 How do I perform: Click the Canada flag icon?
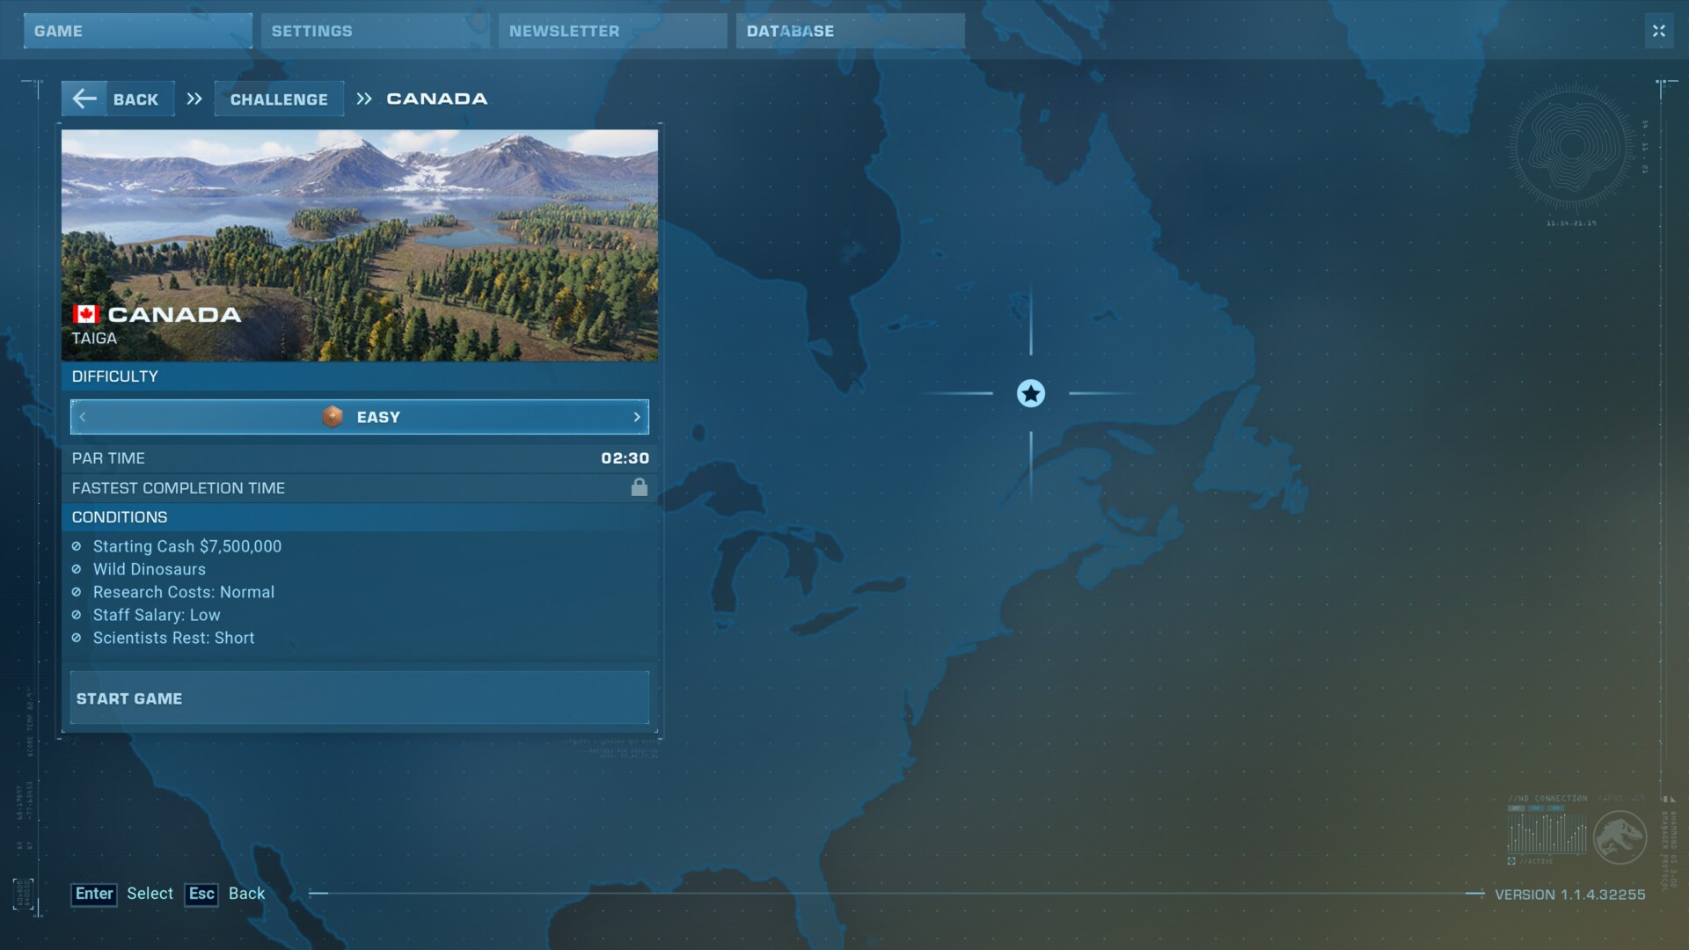(85, 314)
